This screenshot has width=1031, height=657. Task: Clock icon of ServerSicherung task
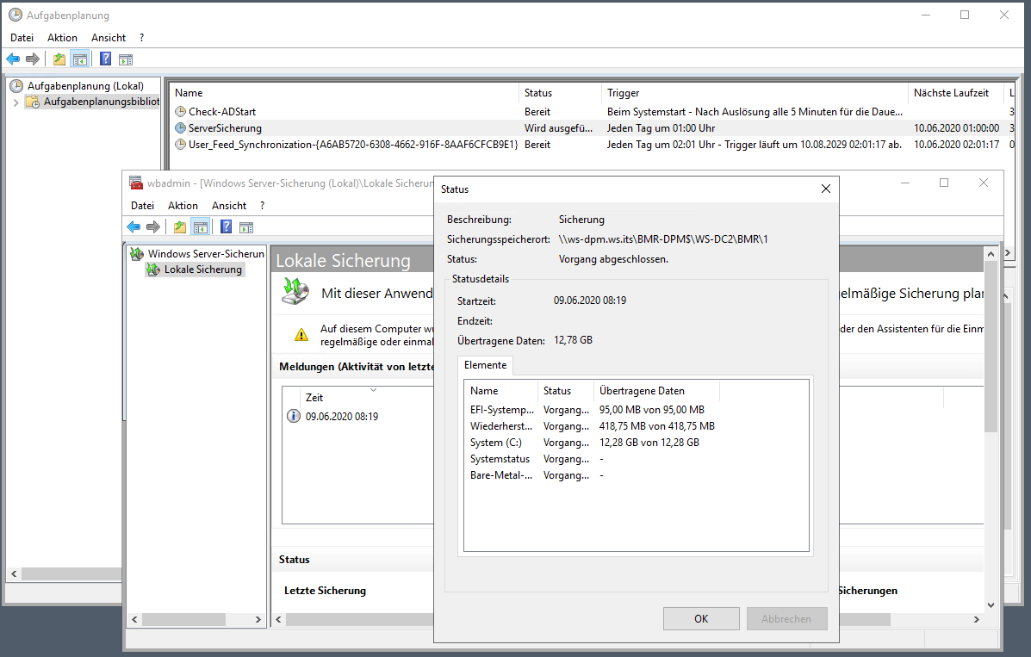click(x=180, y=128)
